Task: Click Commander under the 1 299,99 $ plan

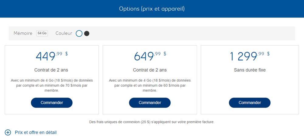Action: 250,103
